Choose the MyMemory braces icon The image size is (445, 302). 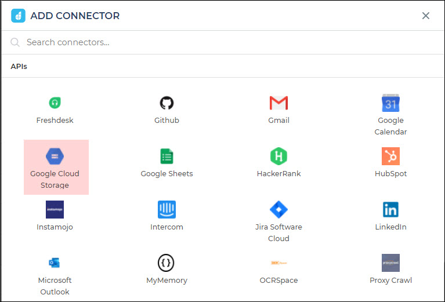tap(166, 263)
